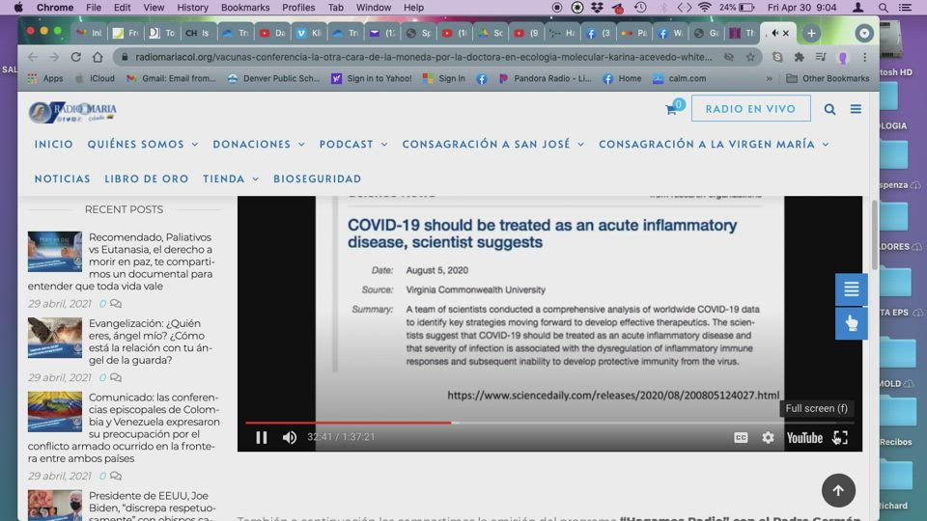Expand the PODCAST dropdown menu
This screenshot has height=521, width=927.
(x=352, y=145)
